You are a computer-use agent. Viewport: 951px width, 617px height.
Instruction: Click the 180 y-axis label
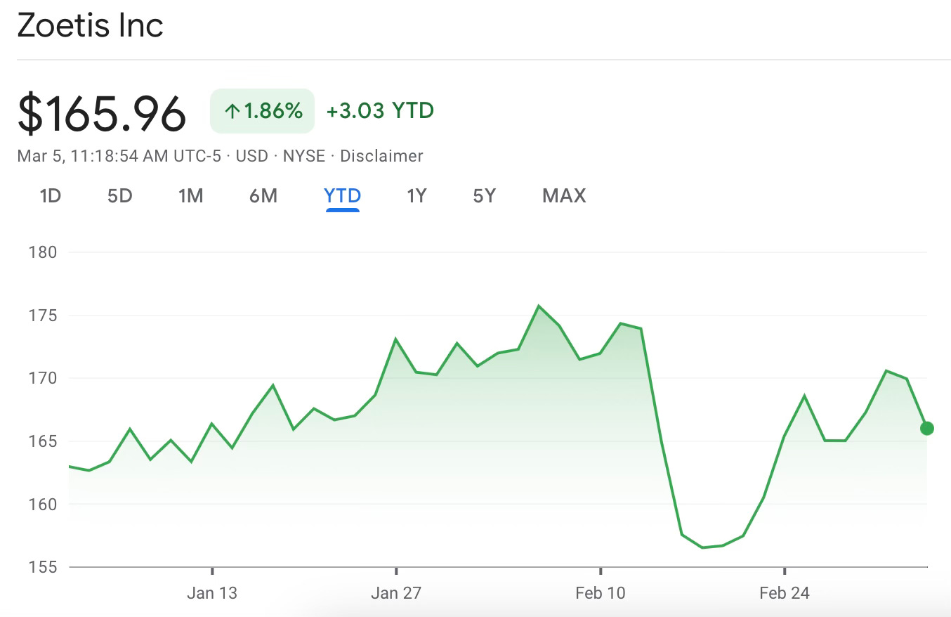43,252
